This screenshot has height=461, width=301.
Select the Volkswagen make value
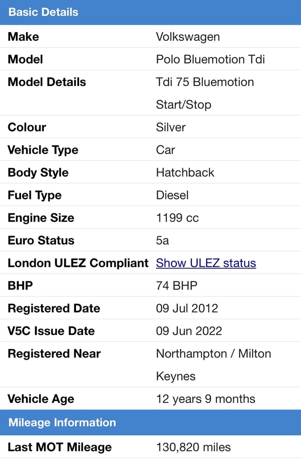[x=188, y=37]
